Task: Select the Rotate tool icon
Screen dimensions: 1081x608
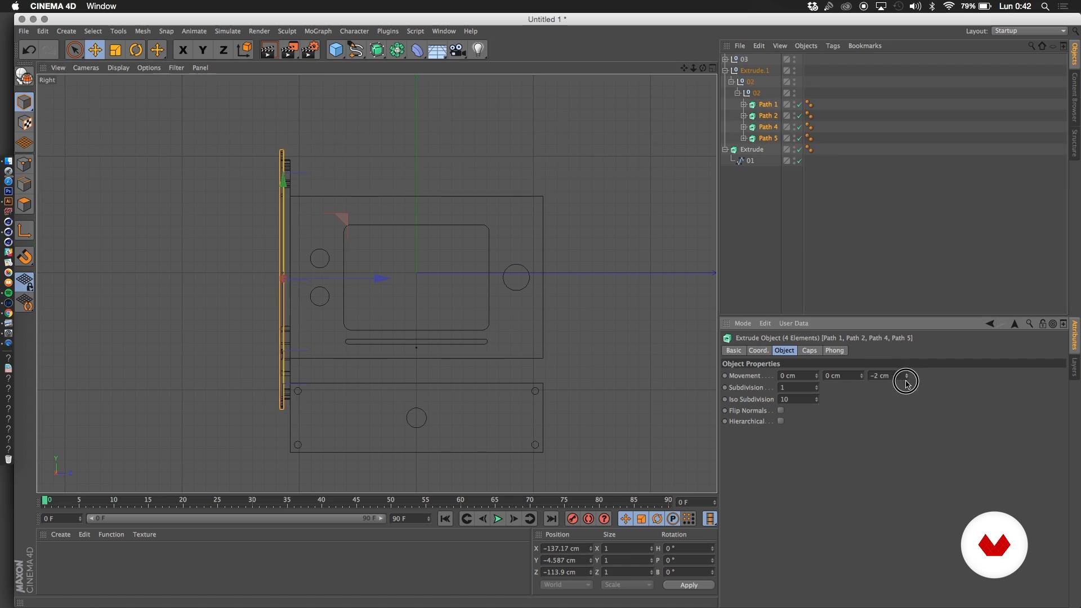Action: (136, 50)
